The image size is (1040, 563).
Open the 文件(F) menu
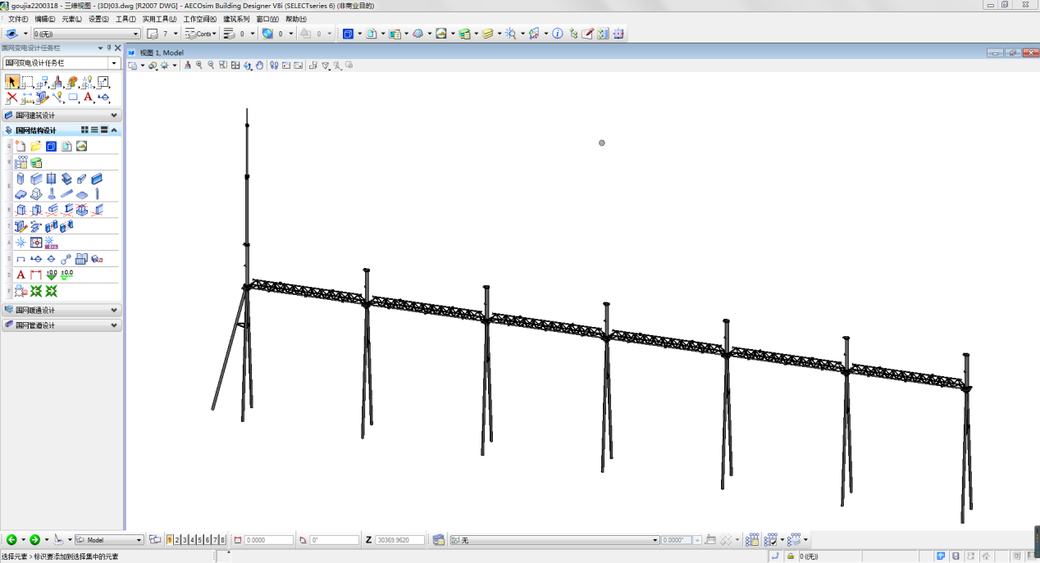tap(17, 19)
